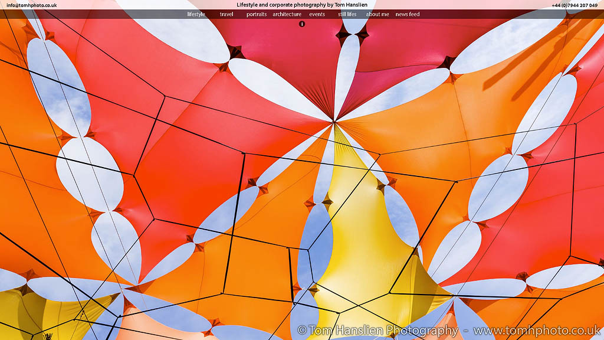Open the travel gallery
Image resolution: width=604 pixels, height=340 pixels.
point(226,14)
